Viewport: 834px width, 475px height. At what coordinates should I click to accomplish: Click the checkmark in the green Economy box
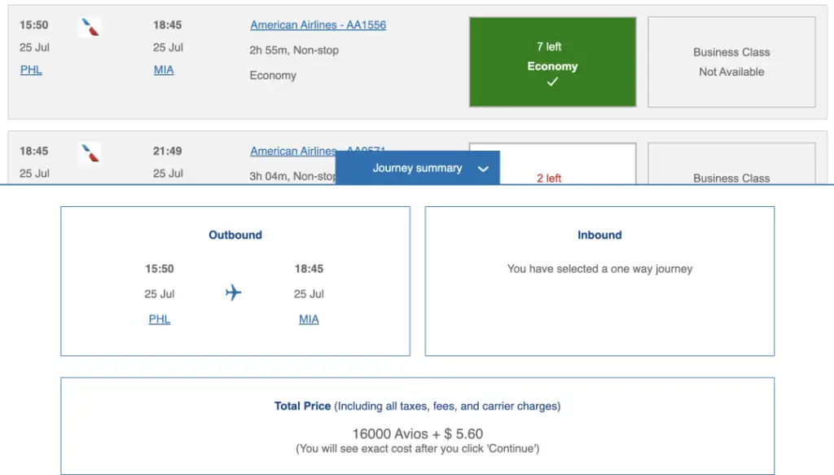point(552,82)
